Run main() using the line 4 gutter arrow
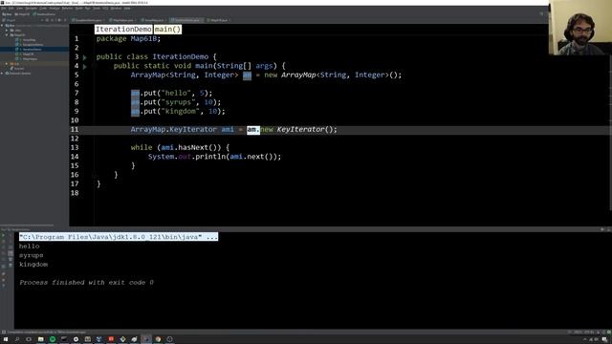Screen dimensions: 612x344 pyautogui.click(x=85, y=66)
